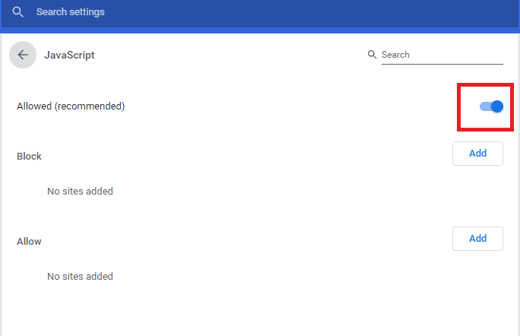
Task: Click 'No sites added' under Block
Action: pyautogui.click(x=80, y=191)
